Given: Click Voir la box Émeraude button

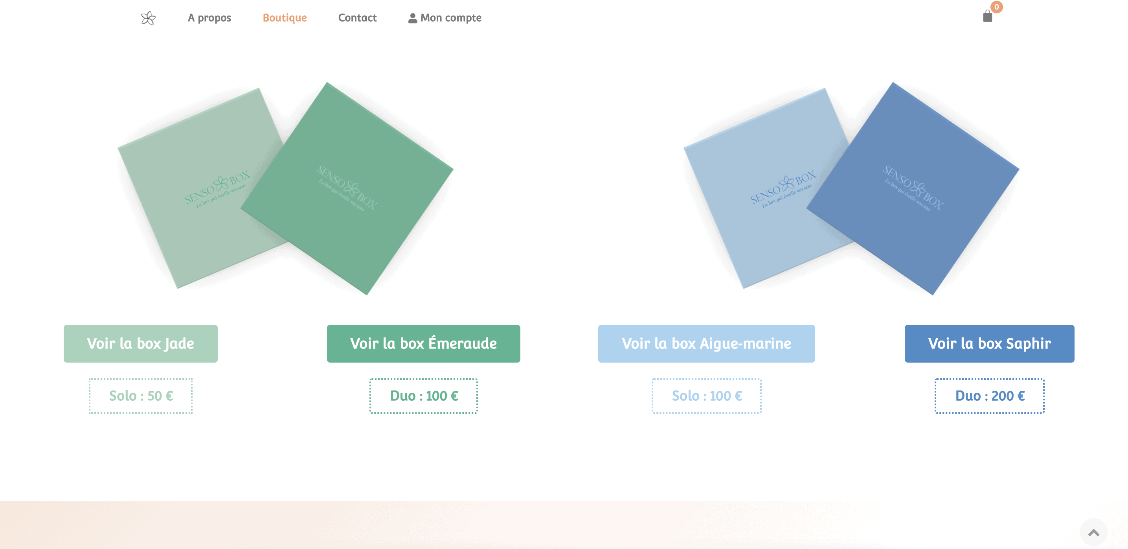Looking at the screenshot, I should click(423, 343).
